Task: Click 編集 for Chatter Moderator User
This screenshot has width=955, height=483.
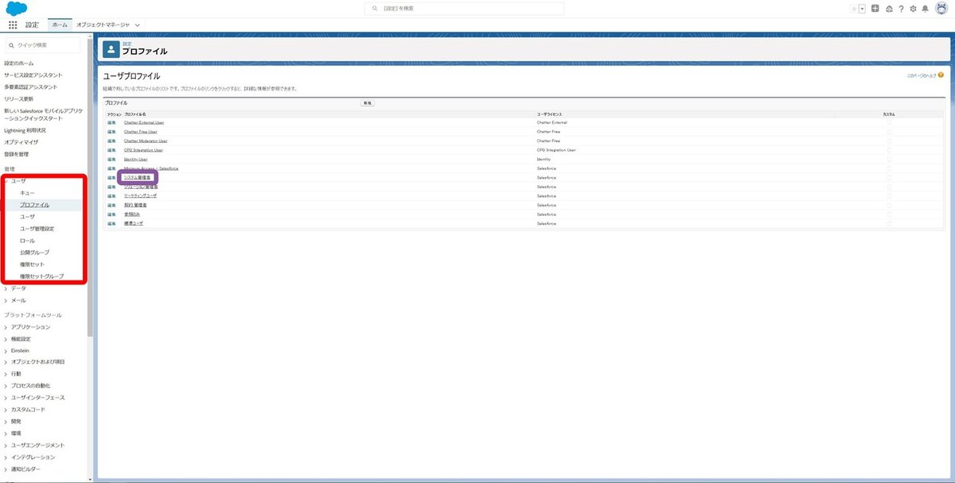Action: 111,141
